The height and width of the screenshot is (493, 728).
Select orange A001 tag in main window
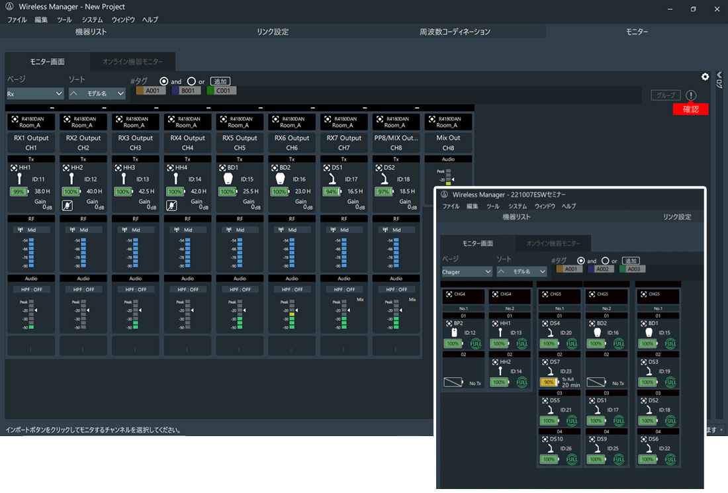click(x=150, y=91)
